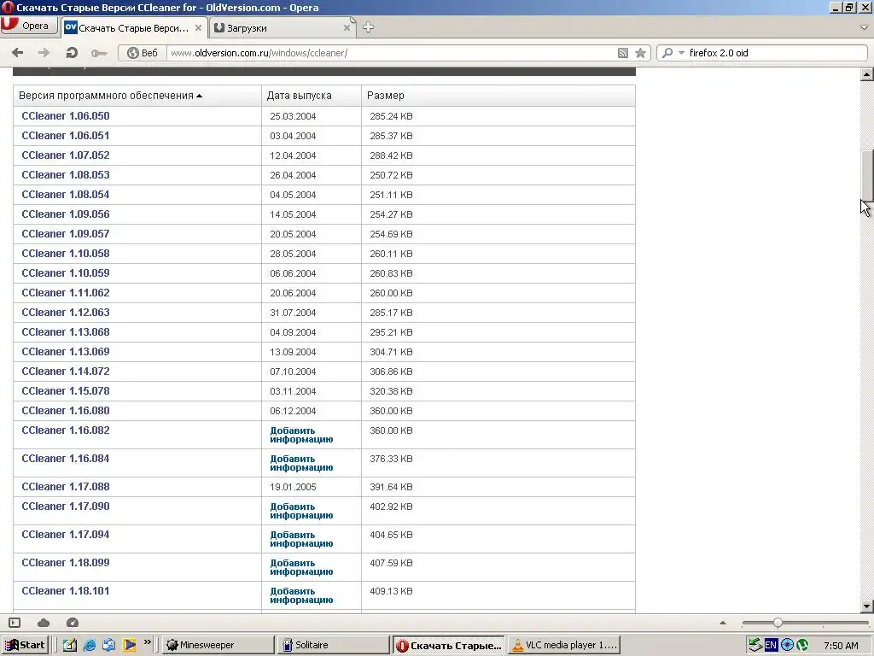Click the Opera taskbar button
874x656 pixels.
448,645
